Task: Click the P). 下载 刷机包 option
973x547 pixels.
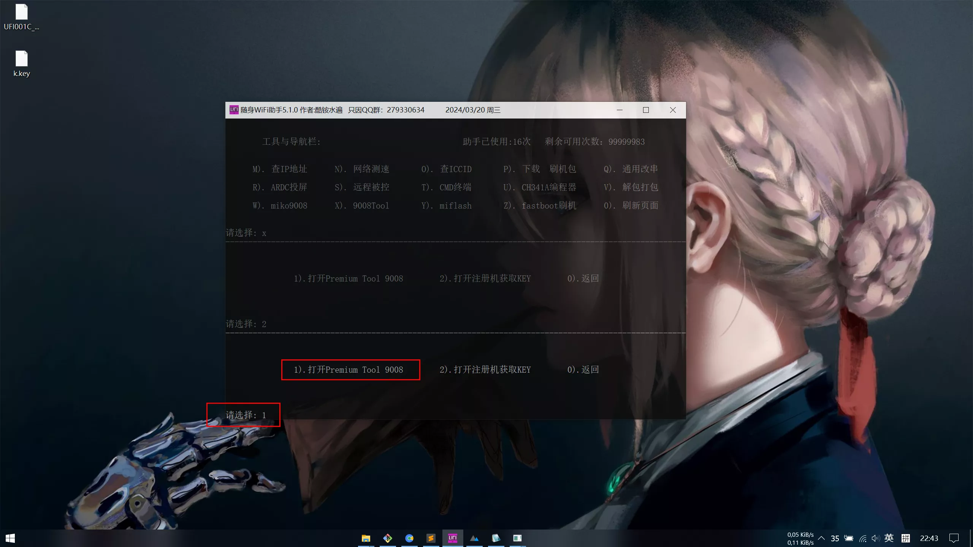Action: tap(540, 169)
